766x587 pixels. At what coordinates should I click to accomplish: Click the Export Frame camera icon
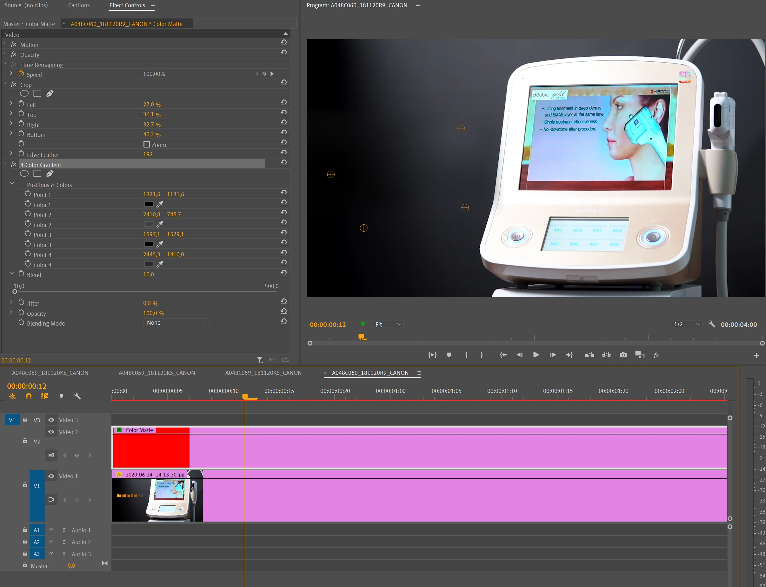pos(623,355)
